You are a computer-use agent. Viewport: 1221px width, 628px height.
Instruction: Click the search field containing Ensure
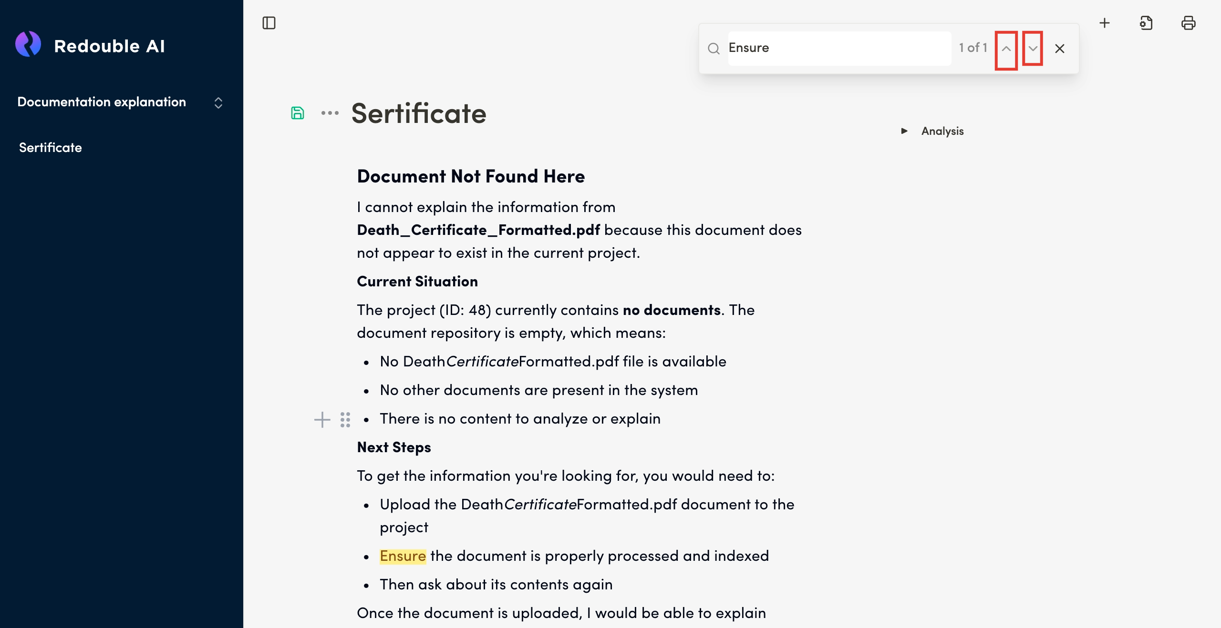[839, 48]
